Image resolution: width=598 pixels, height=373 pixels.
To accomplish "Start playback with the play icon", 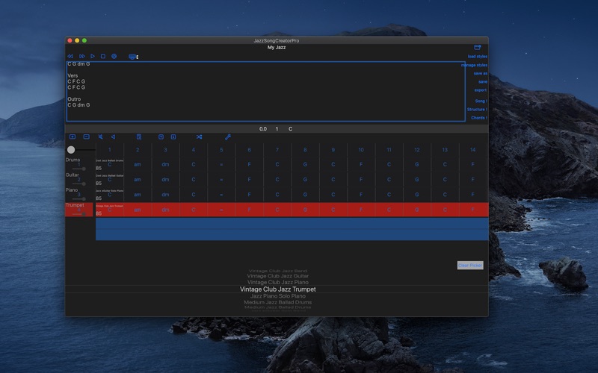I will (x=92, y=57).
